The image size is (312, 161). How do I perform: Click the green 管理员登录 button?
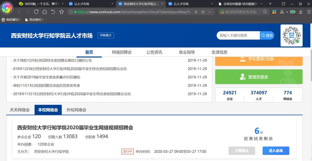tap(259, 77)
